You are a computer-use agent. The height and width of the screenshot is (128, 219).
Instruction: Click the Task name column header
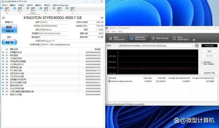click(112, 78)
